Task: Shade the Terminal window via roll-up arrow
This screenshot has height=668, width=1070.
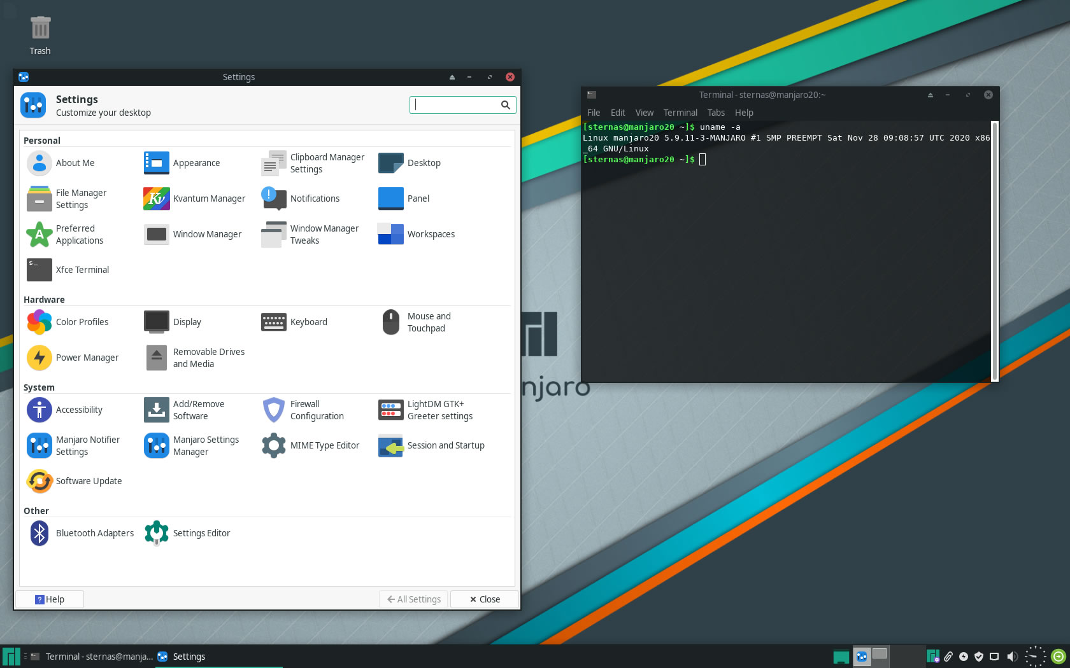Action: pos(930,95)
